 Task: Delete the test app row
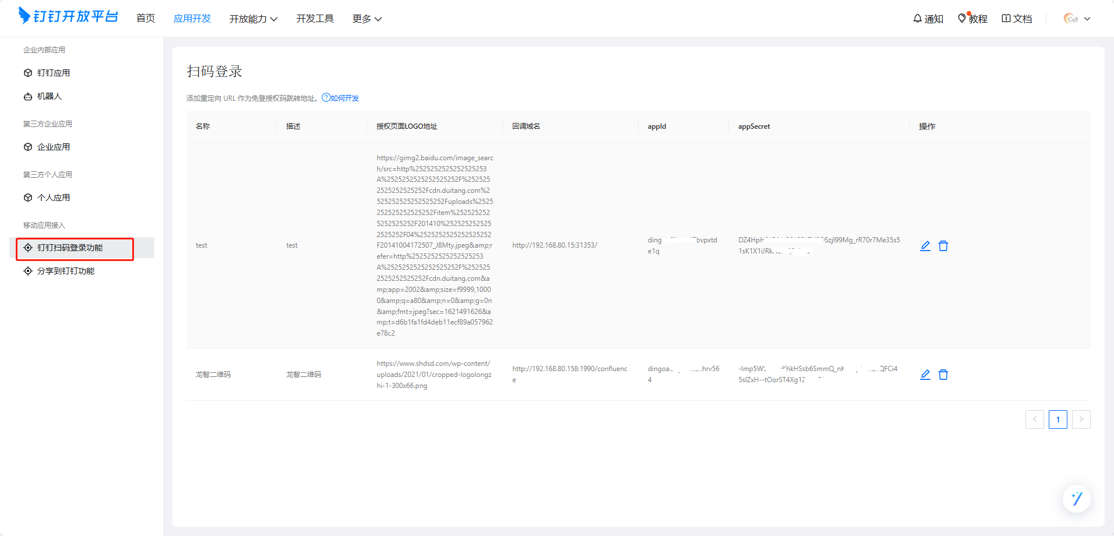pyautogui.click(x=943, y=246)
